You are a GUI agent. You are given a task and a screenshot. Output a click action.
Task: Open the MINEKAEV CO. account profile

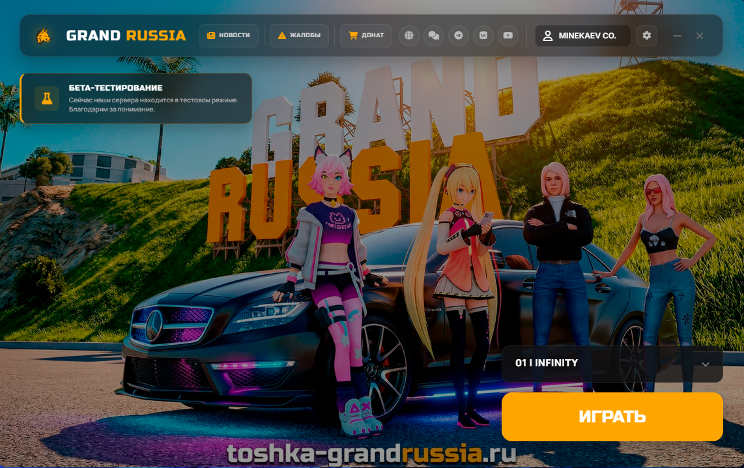(582, 36)
